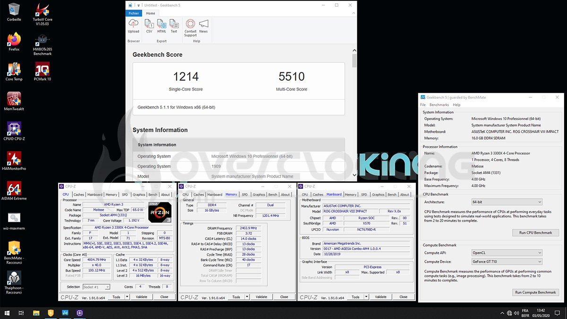Switch to the CPU-Z purple taskbar icon
567x319 pixels.
point(79,313)
